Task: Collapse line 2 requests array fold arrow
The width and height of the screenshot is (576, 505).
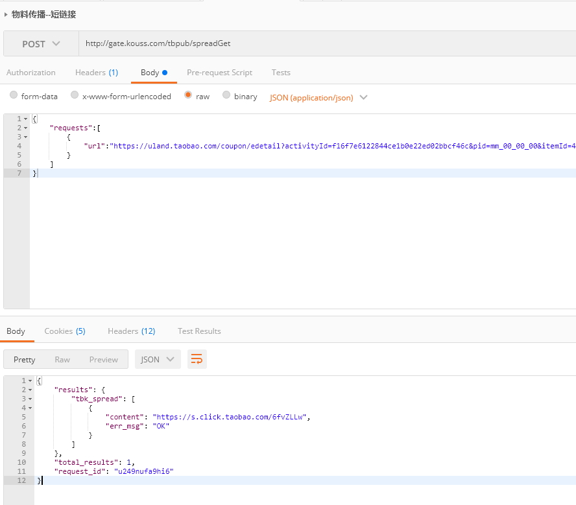Action: tap(25, 128)
